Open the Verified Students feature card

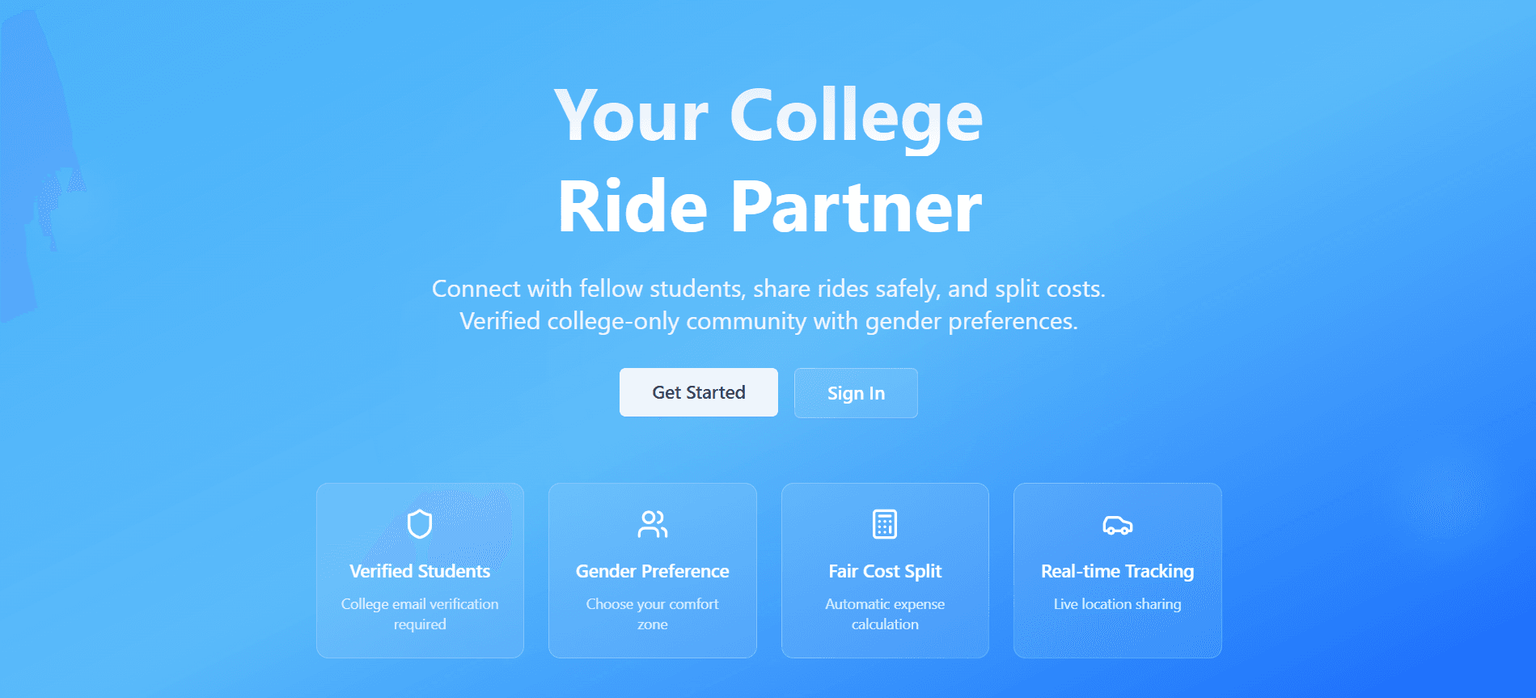click(420, 570)
